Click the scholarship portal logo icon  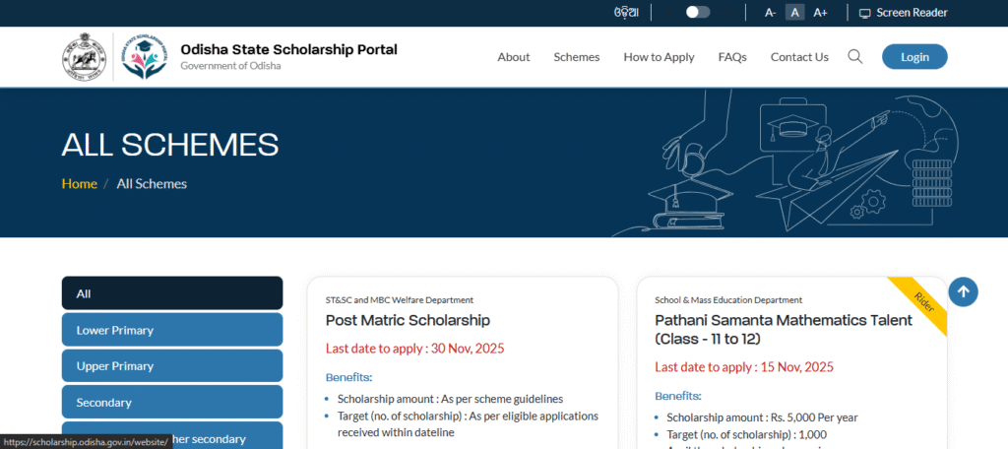pos(143,57)
